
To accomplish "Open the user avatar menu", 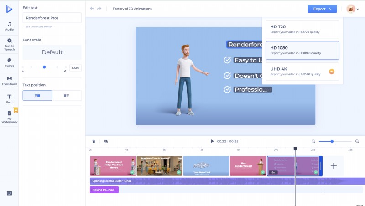I will tap(353, 9).
